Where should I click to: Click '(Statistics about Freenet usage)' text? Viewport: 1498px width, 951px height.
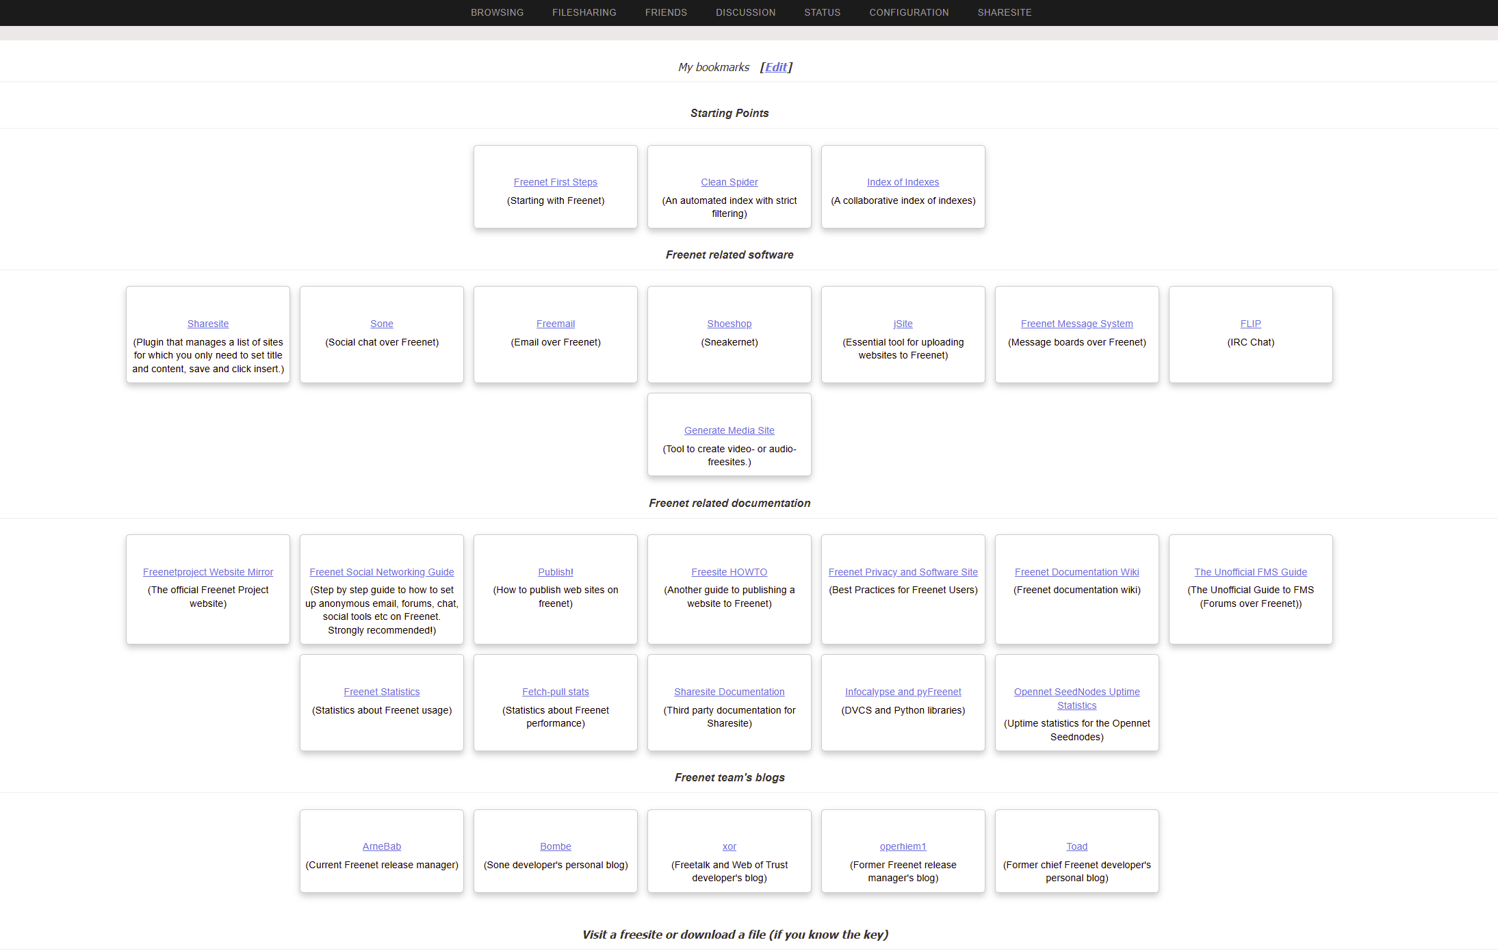coord(381,710)
